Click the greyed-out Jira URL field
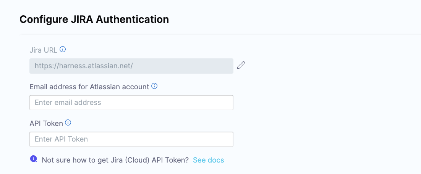Viewport: 421px width, 174px height. tap(131, 66)
